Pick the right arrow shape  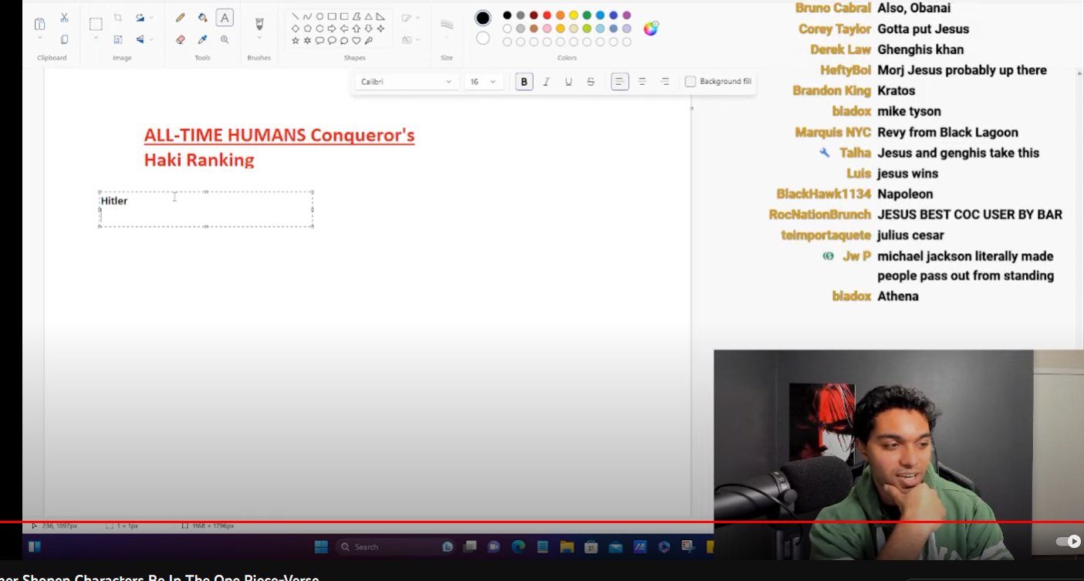pyautogui.click(x=332, y=29)
